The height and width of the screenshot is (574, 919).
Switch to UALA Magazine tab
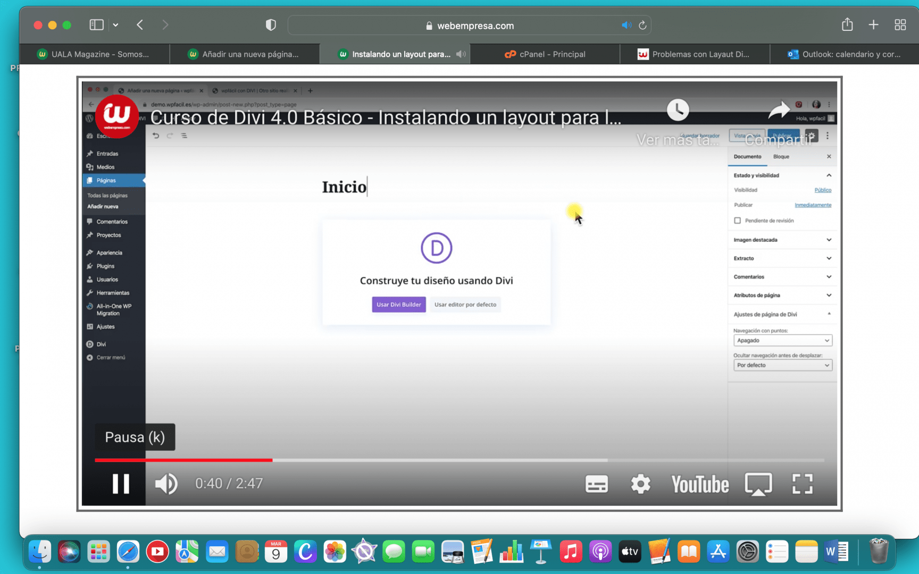[x=95, y=54]
